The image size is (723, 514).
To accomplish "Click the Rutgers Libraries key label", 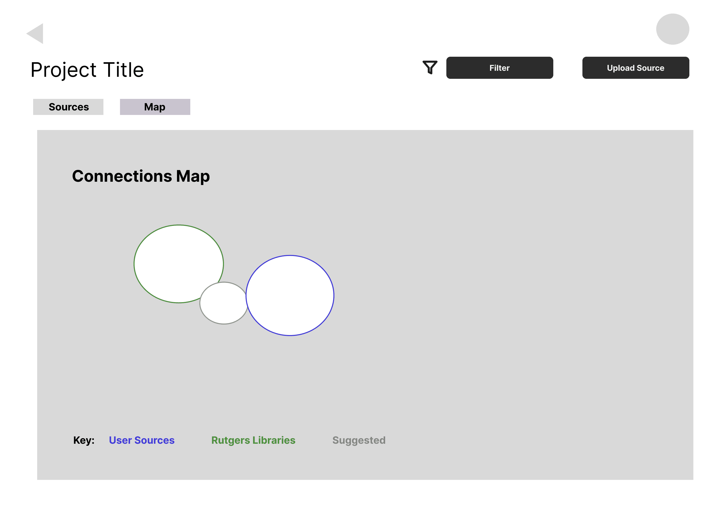I will 253,440.
